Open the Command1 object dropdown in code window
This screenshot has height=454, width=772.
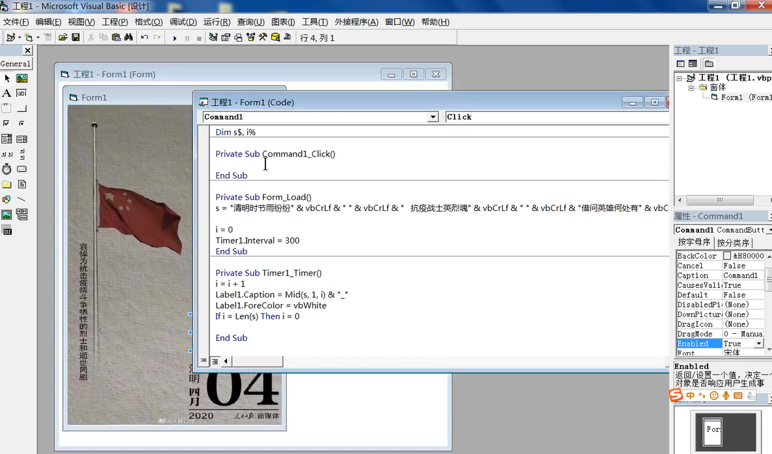[x=433, y=117]
